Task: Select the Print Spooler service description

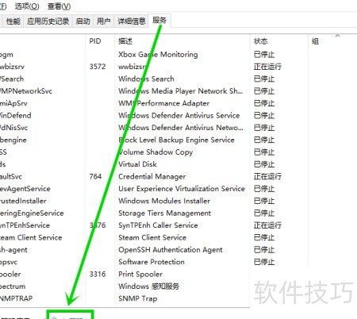Action: tap(140, 275)
